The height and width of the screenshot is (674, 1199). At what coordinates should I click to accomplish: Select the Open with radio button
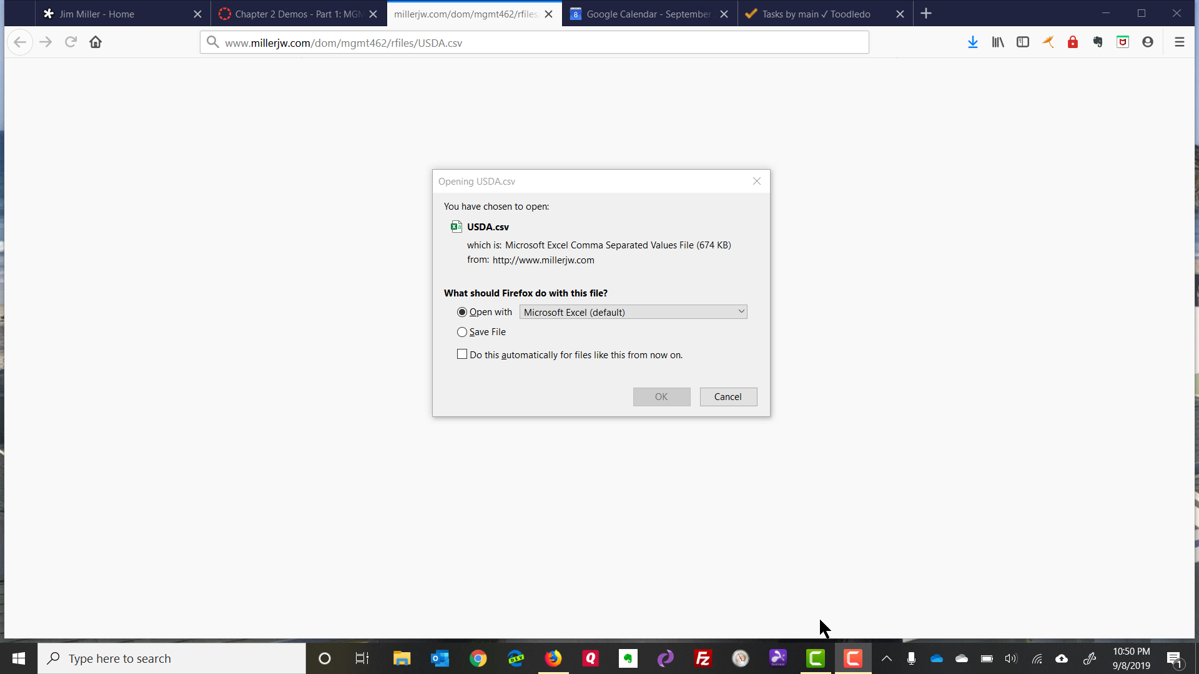(x=462, y=312)
